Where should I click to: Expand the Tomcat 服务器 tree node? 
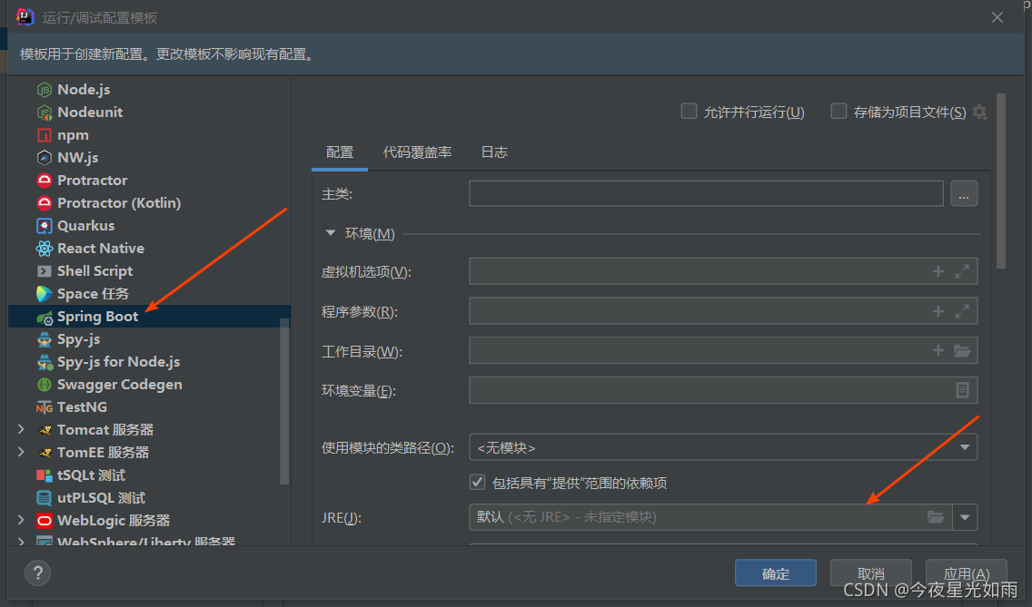pyautogui.click(x=21, y=429)
